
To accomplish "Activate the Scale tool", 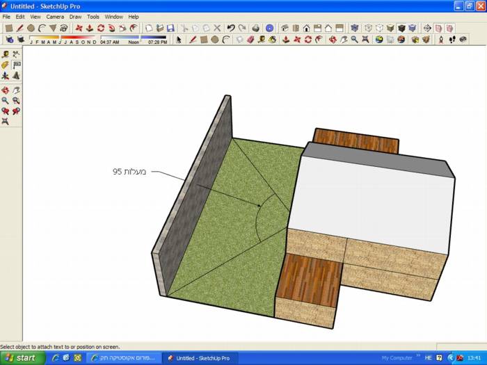I will click(122, 29).
